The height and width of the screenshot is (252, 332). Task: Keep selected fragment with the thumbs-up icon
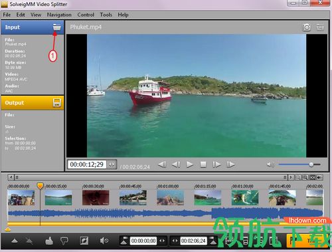(49, 241)
